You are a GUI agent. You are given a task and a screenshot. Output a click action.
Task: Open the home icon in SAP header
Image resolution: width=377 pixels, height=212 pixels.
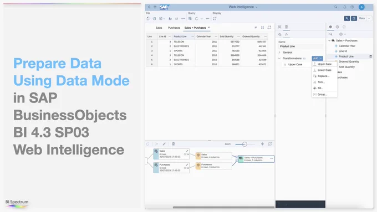155,7
